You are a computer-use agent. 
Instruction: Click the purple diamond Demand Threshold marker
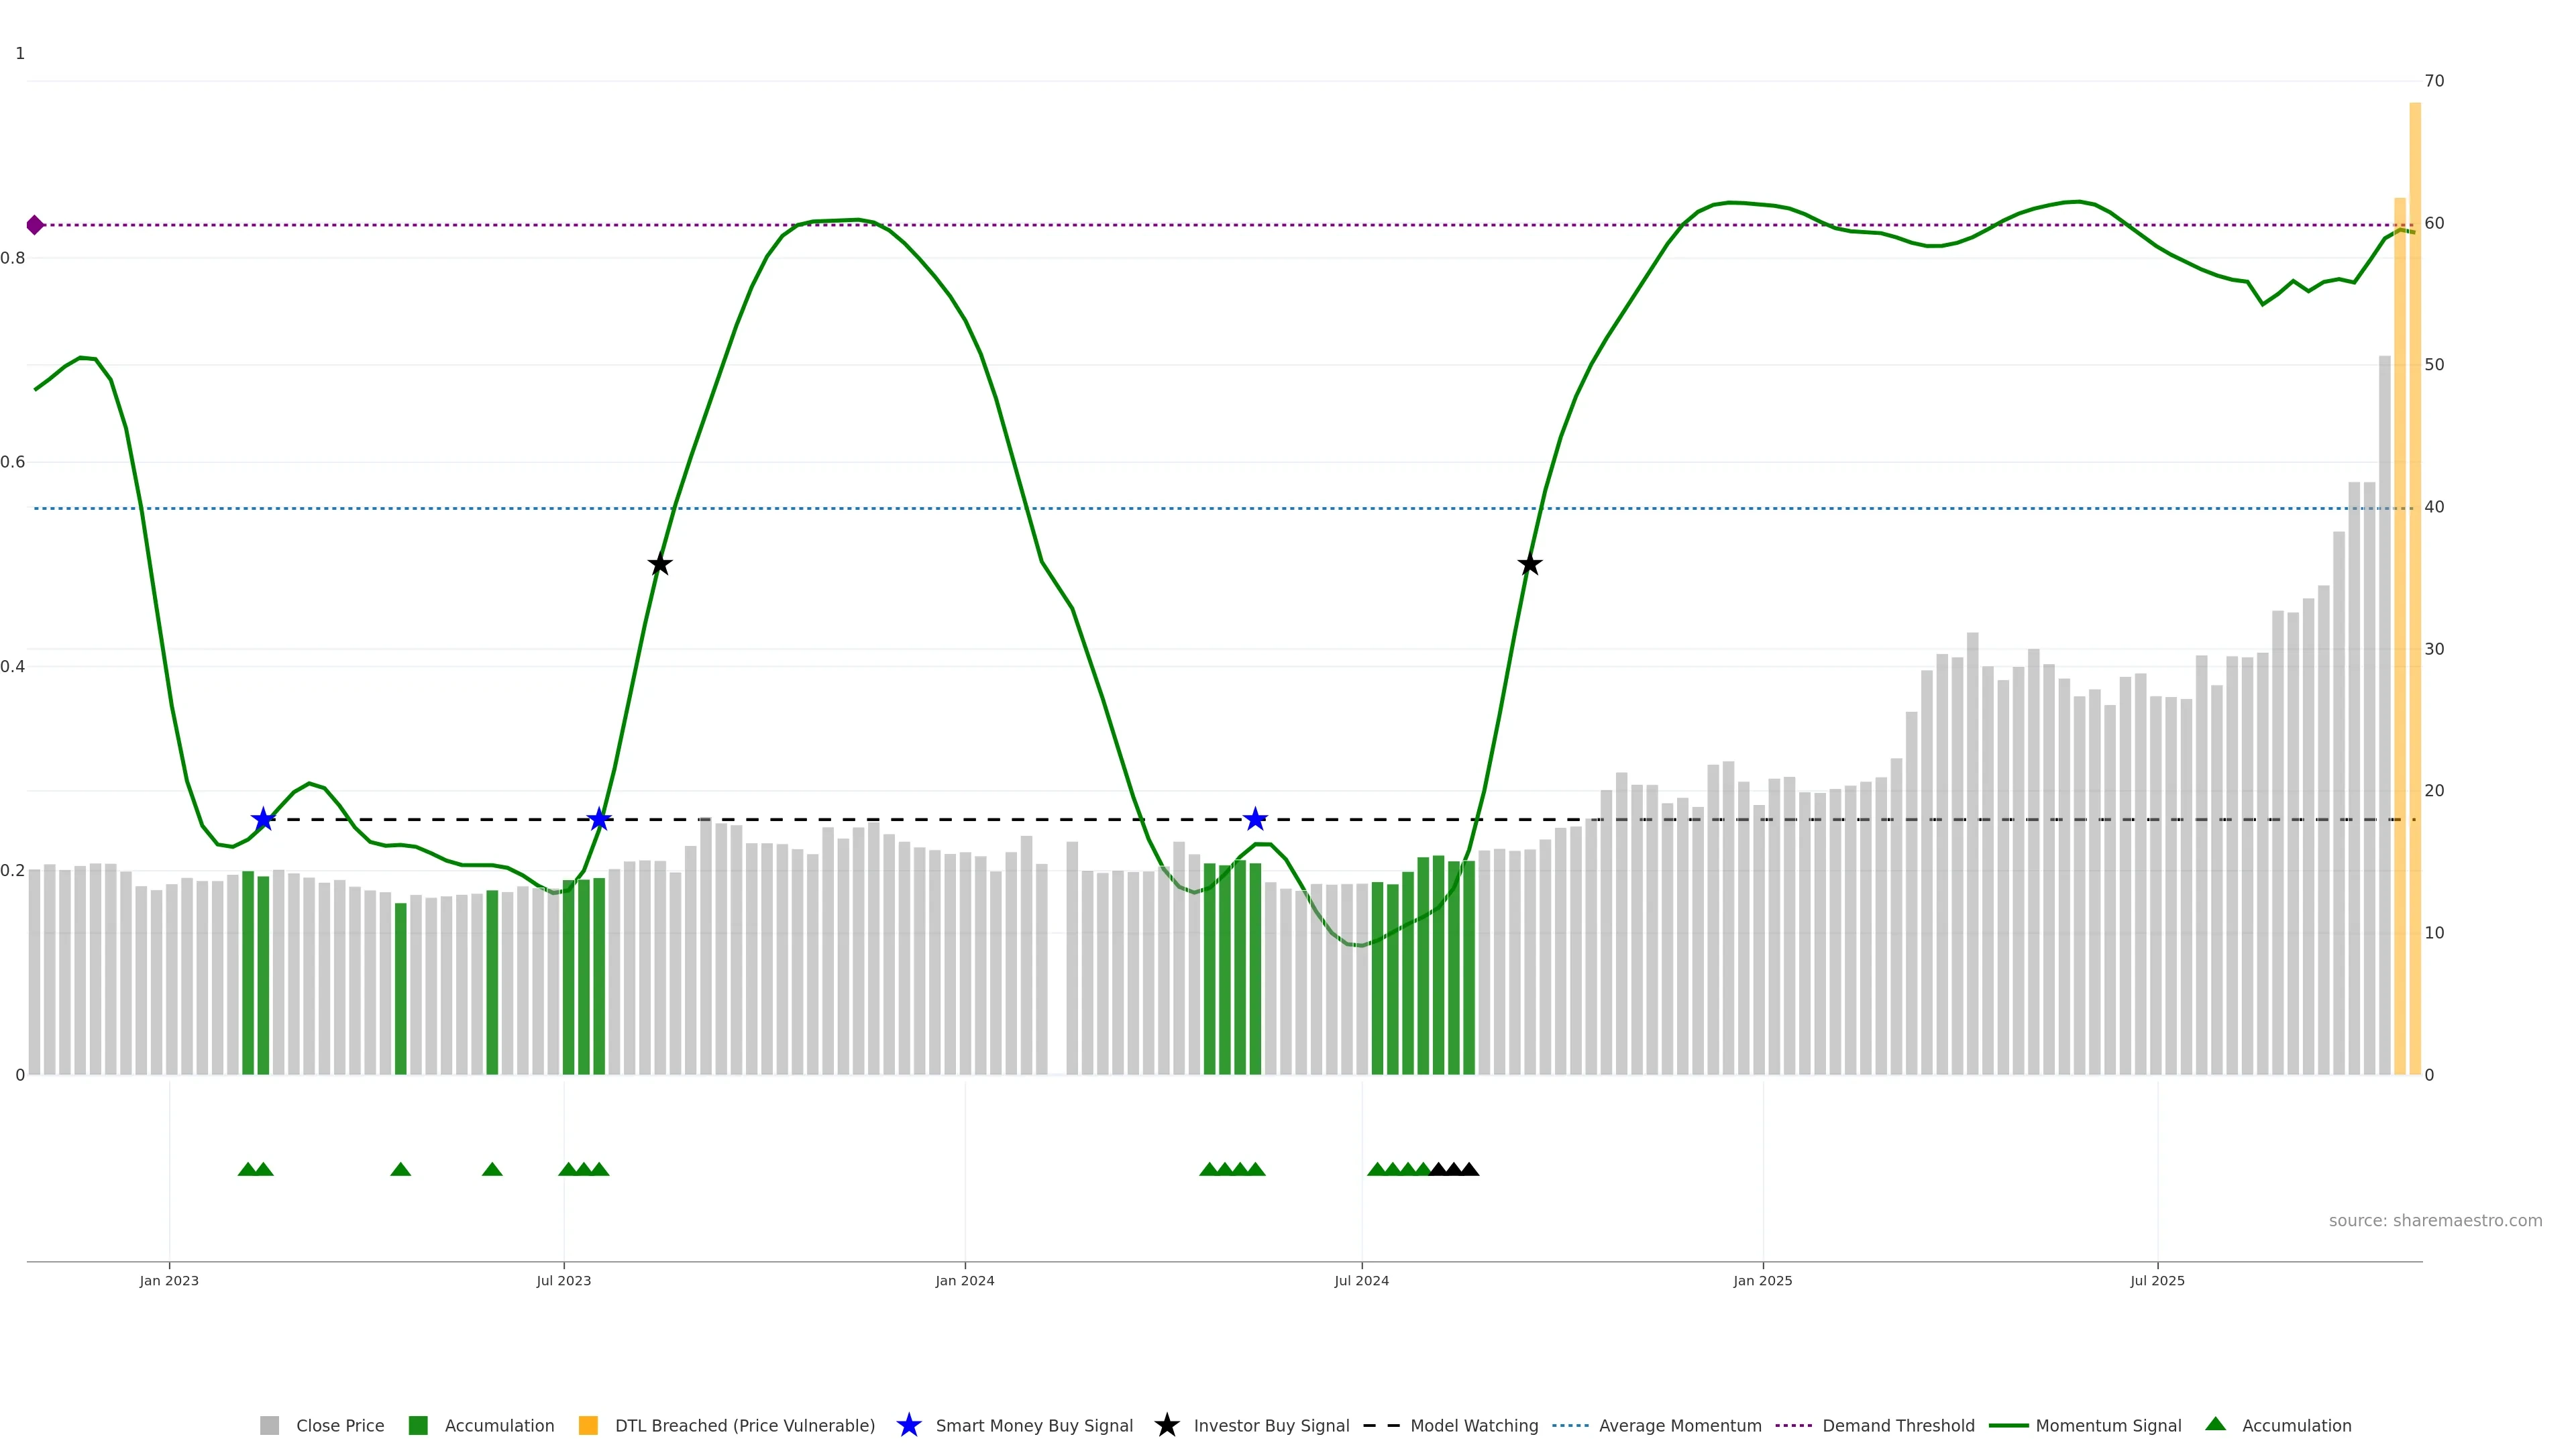click(35, 225)
